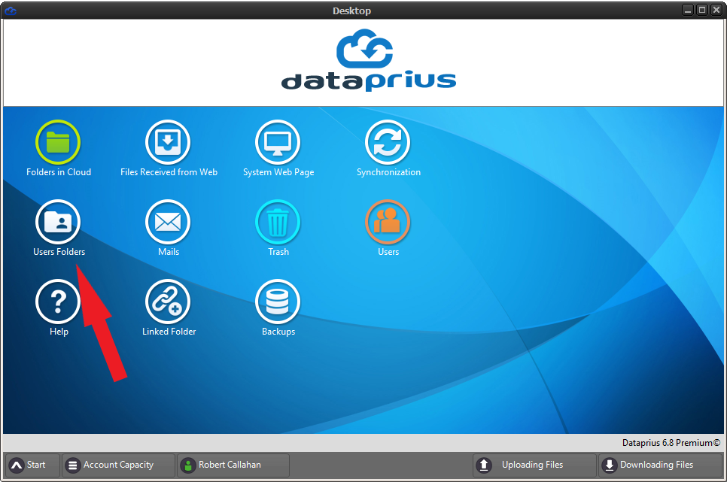Close the Desktop window
This screenshot has height=482, width=727.
716,10
